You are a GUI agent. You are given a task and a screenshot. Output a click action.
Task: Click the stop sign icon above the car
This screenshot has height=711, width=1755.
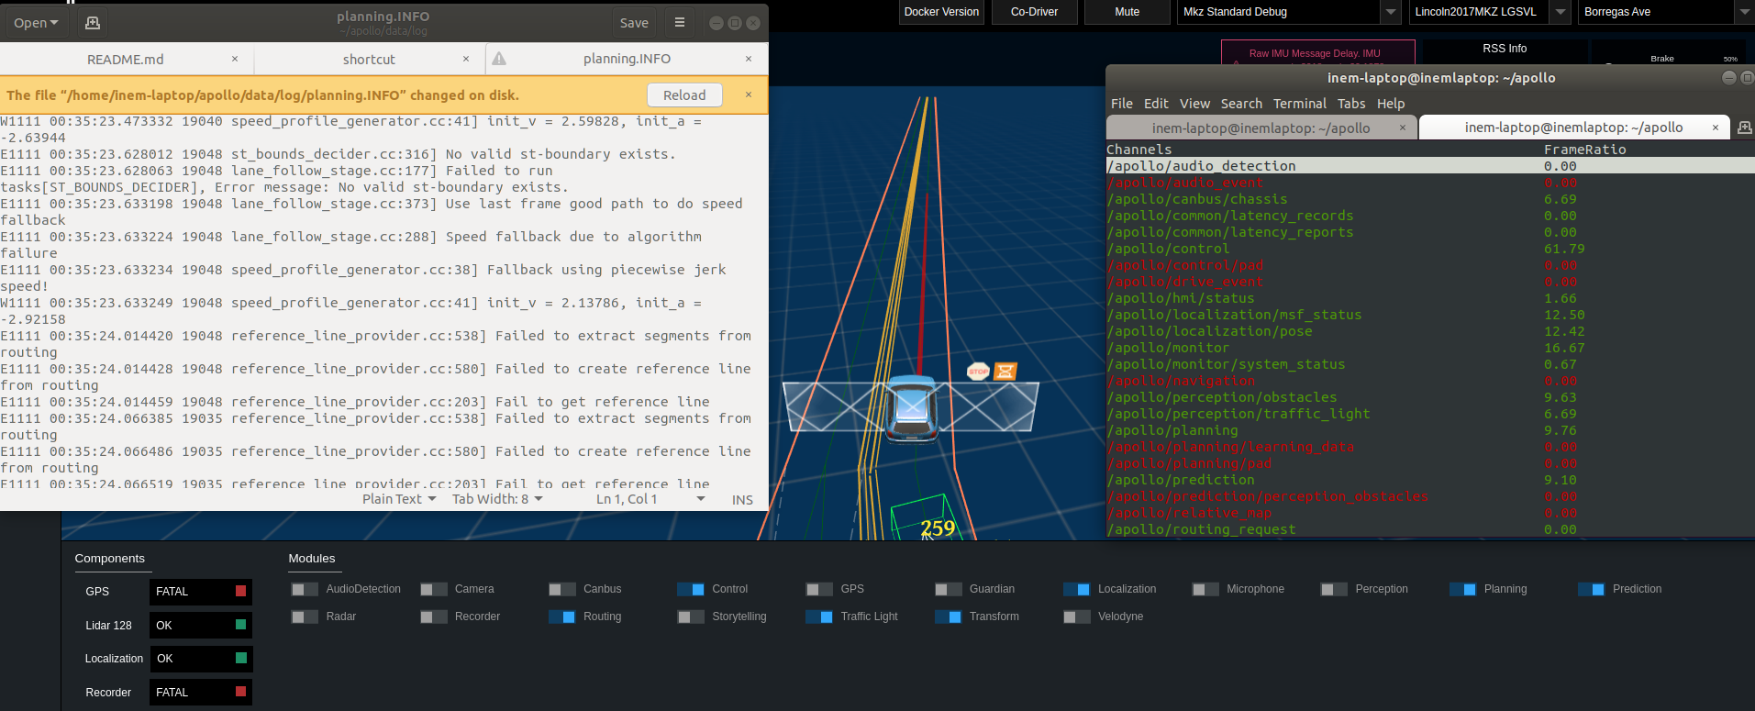click(x=978, y=372)
